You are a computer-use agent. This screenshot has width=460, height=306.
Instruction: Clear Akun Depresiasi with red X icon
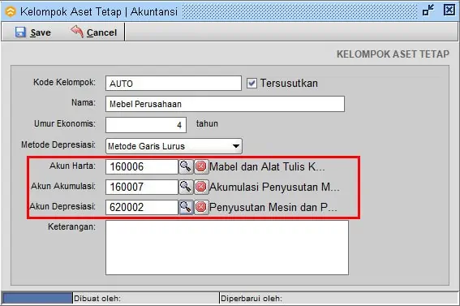(x=201, y=207)
